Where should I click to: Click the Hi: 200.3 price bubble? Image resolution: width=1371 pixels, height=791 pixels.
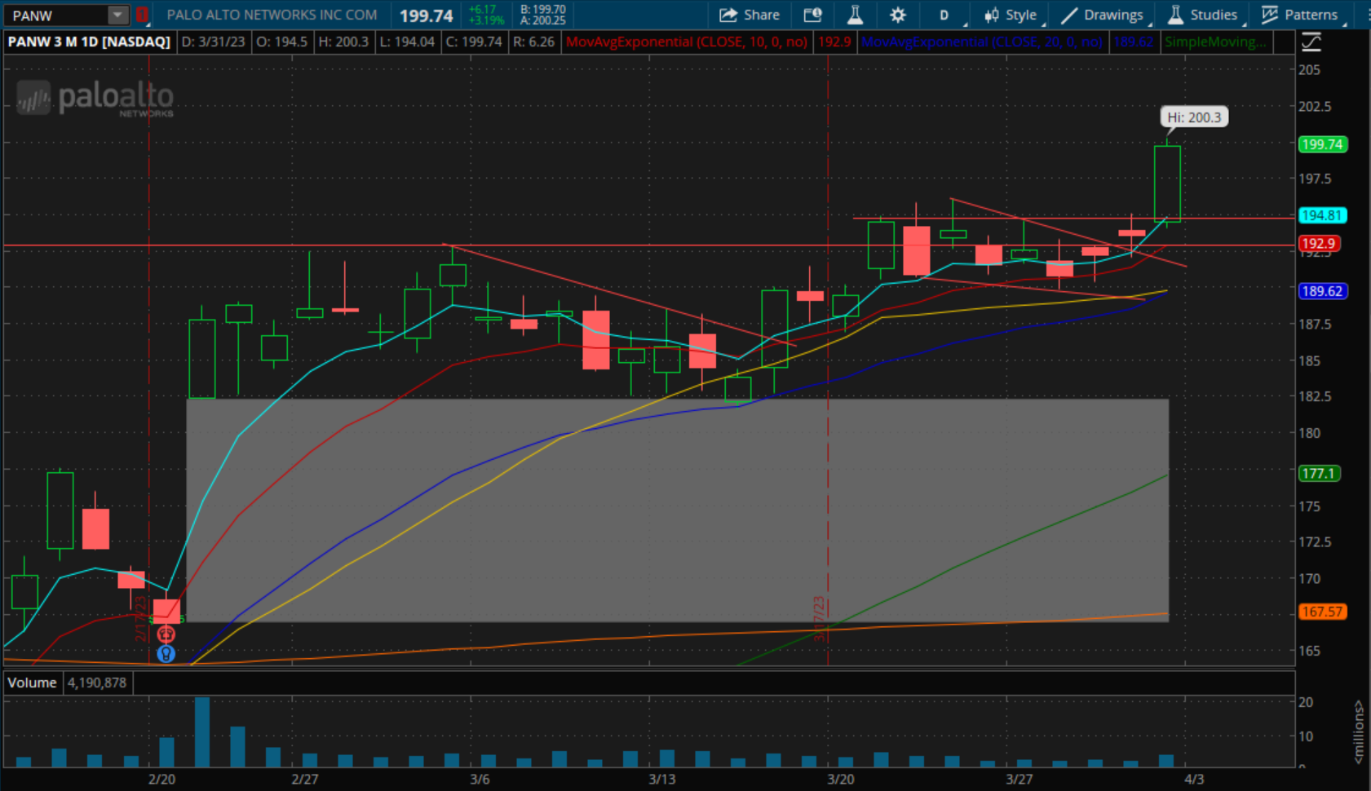(1194, 117)
